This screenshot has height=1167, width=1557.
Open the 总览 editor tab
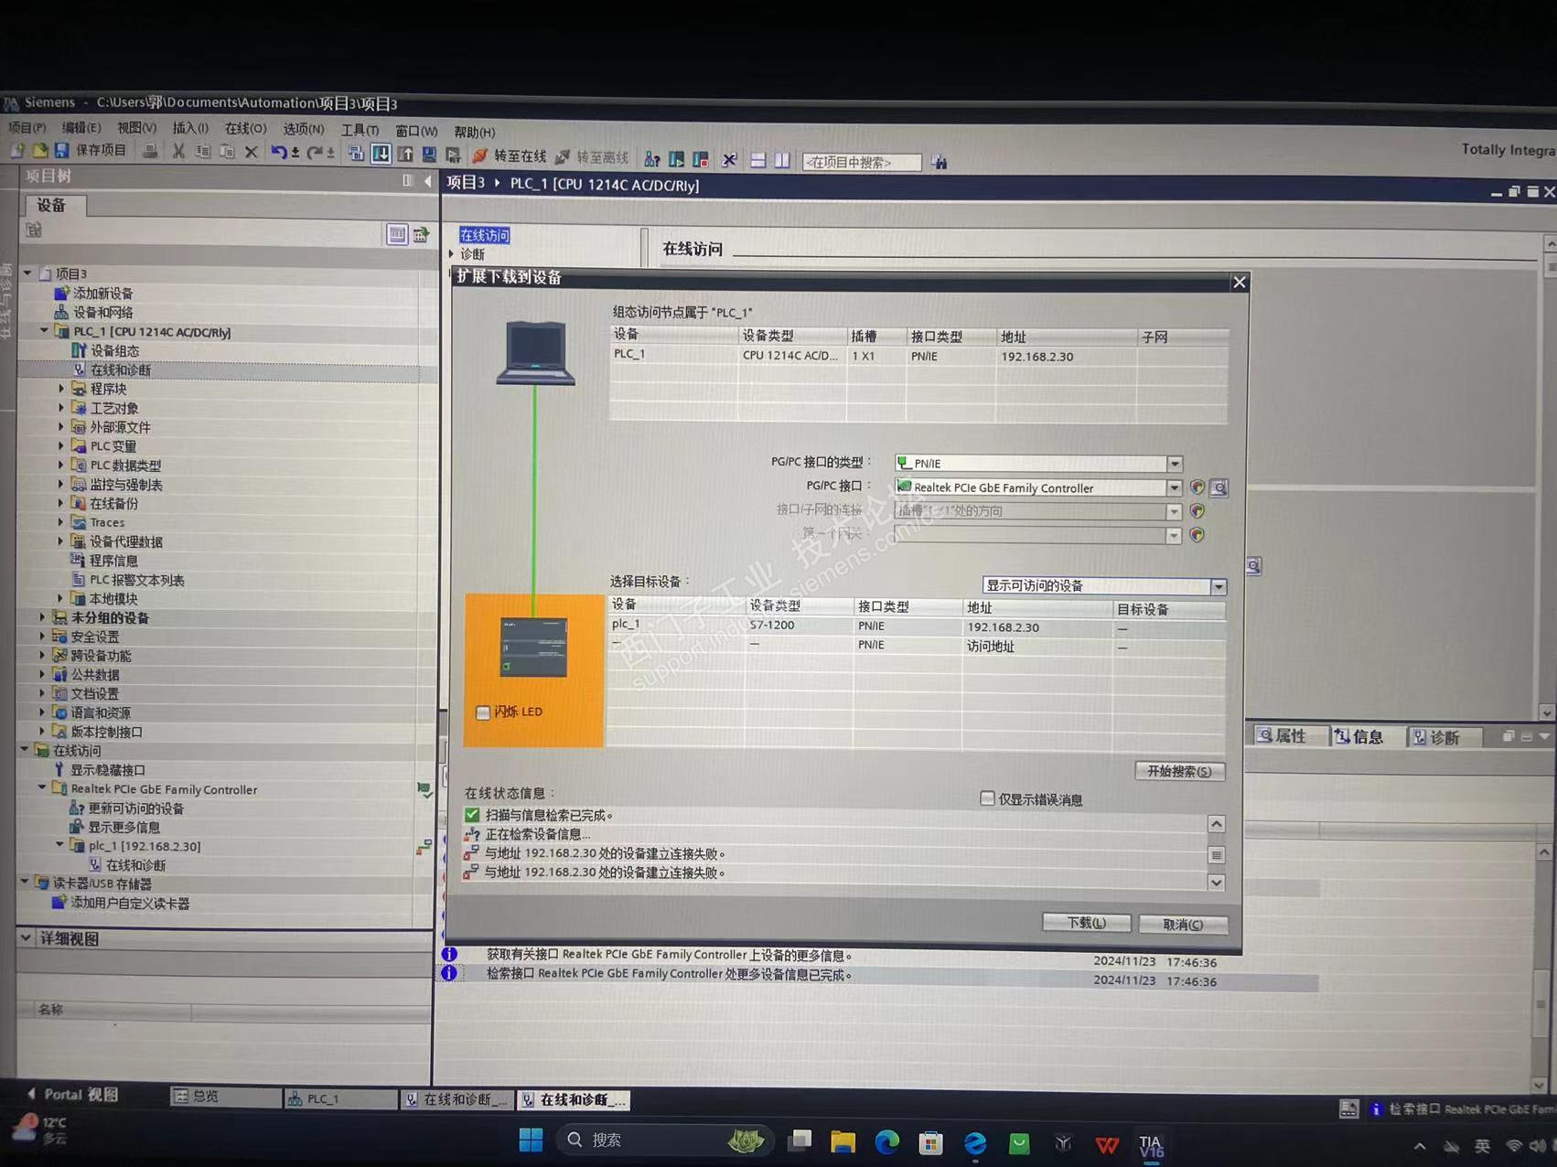[225, 1097]
